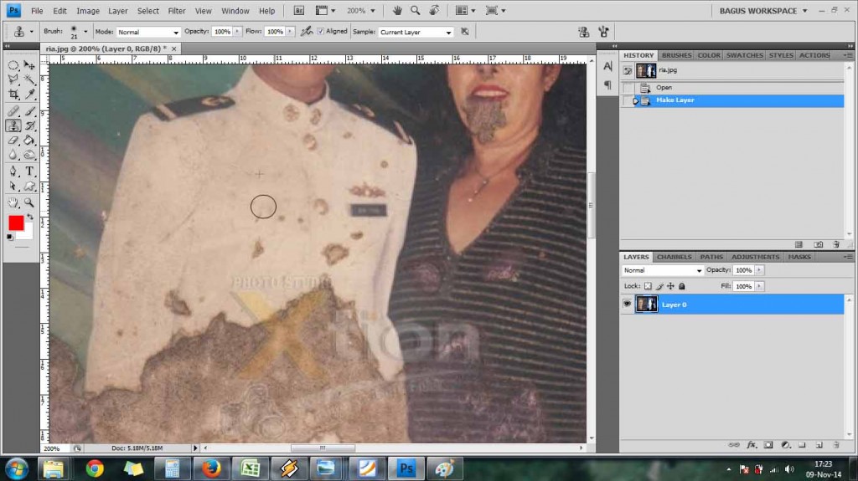Open the clone stamp Mode dropdown
Viewport: 858px width, 481px height.
(x=147, y=33)
